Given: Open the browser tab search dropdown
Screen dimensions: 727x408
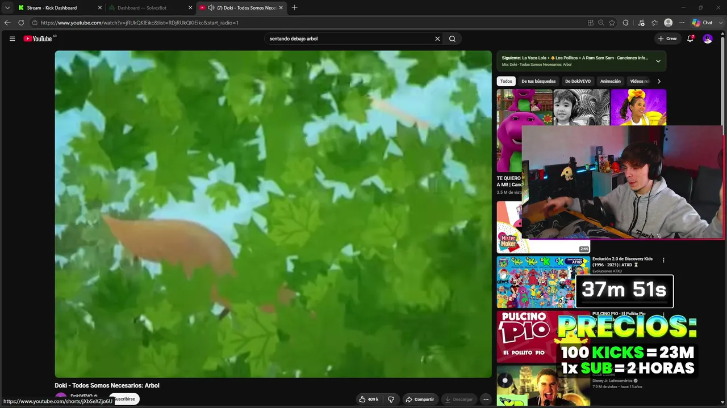Looking at the screenshot, I should (7, 7).
